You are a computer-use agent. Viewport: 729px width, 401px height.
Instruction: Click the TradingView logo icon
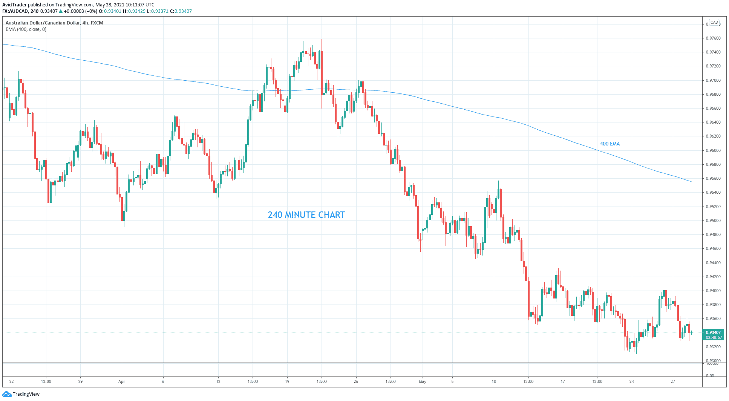(7, 394)
